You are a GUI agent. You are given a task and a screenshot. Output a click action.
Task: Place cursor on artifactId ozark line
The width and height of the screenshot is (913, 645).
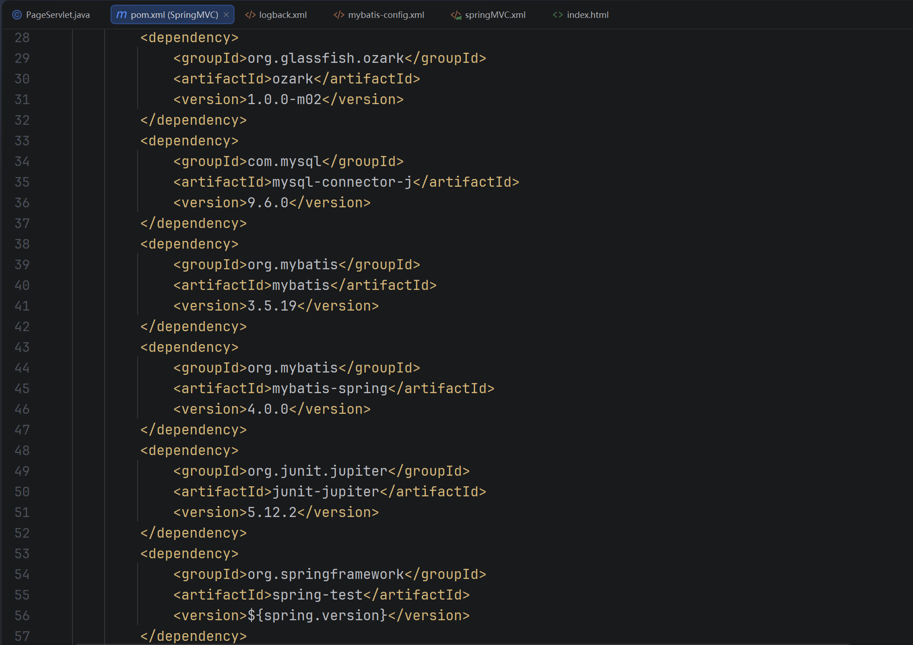(x=296, y=79)
